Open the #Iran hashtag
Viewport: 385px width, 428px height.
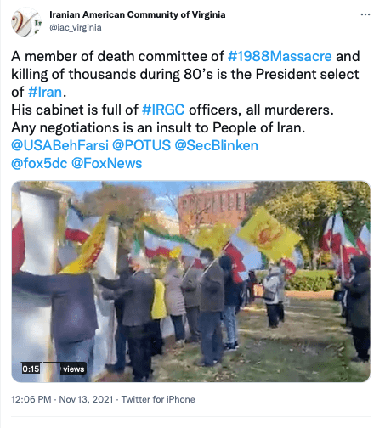[45, 92]
